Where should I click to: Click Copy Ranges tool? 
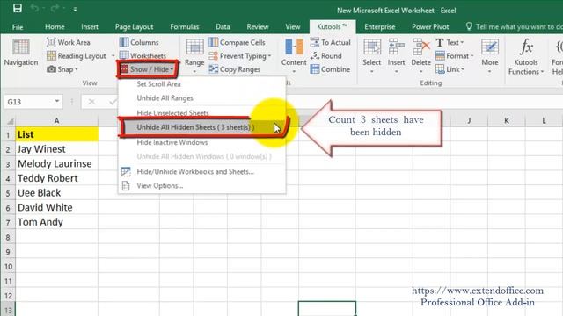click(235, 69)
